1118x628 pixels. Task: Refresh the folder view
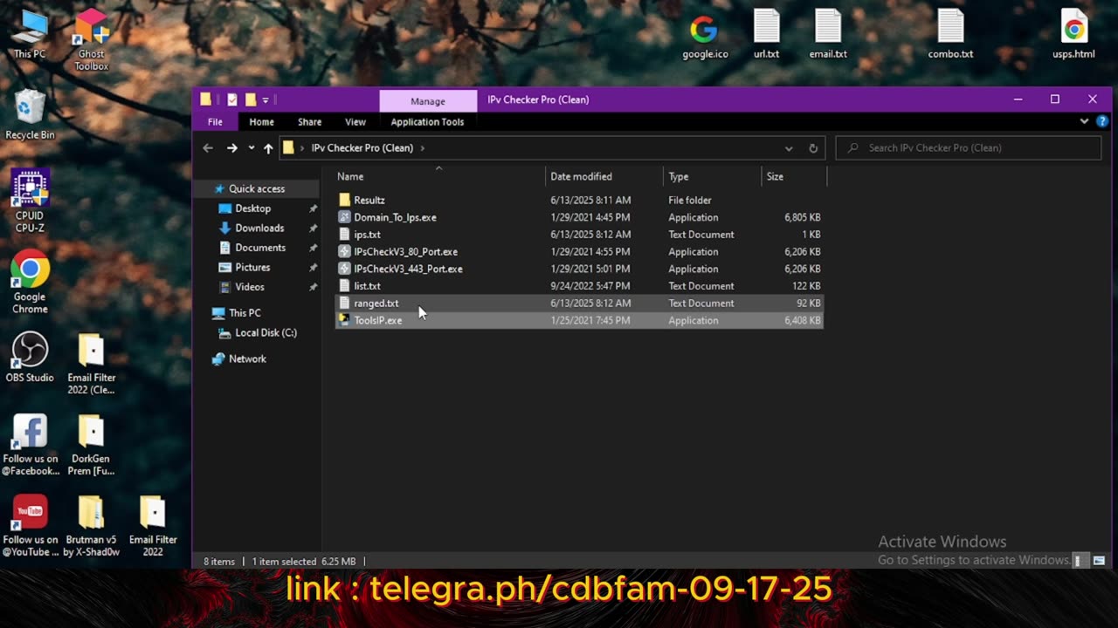[x=813, y=148]
